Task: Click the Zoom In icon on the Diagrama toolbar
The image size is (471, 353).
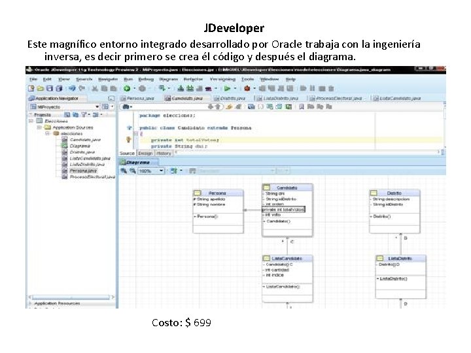Action: click(124, 171)
